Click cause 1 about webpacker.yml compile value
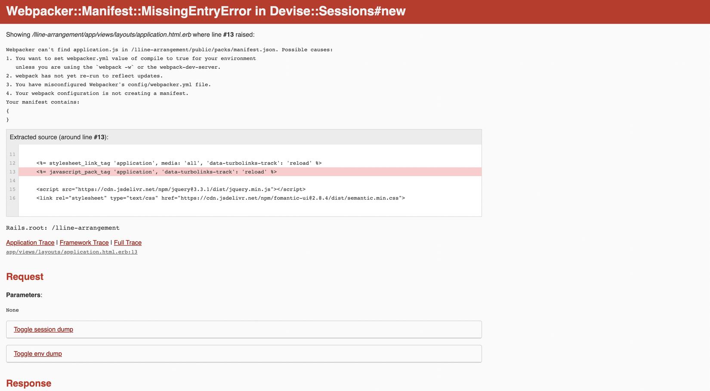The width and height of the screenshot is (710, 391). 131,58
